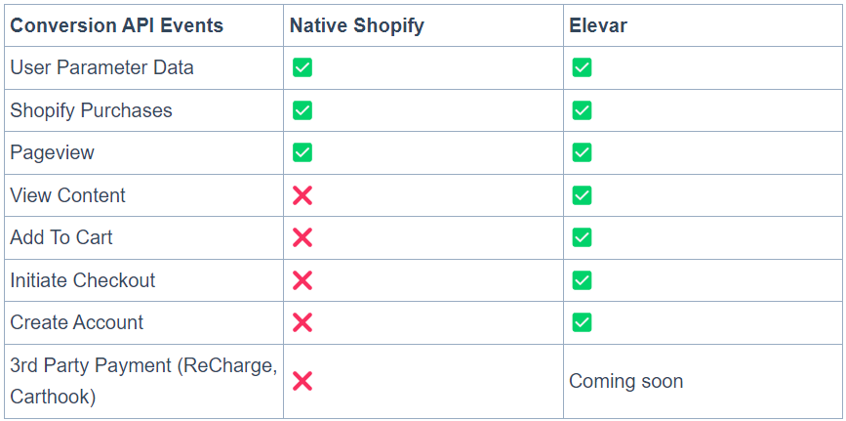This screenshot has width=846, height=421.
Task: Click red X for Native Shopify View Content
Action: point(302,195)
